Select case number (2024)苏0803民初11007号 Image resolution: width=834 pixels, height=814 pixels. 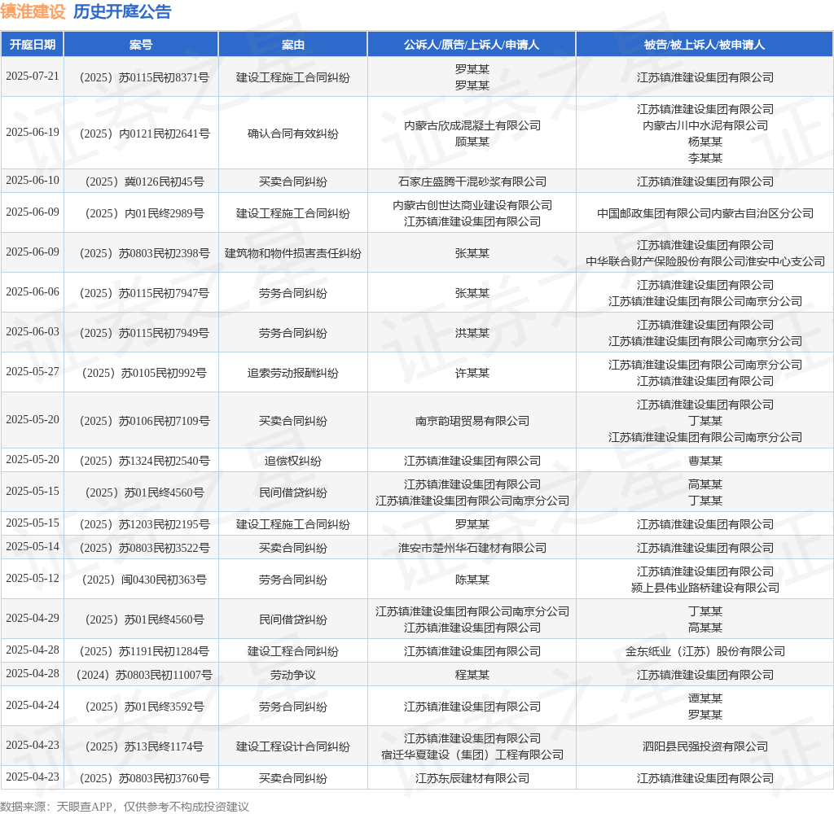141,676
